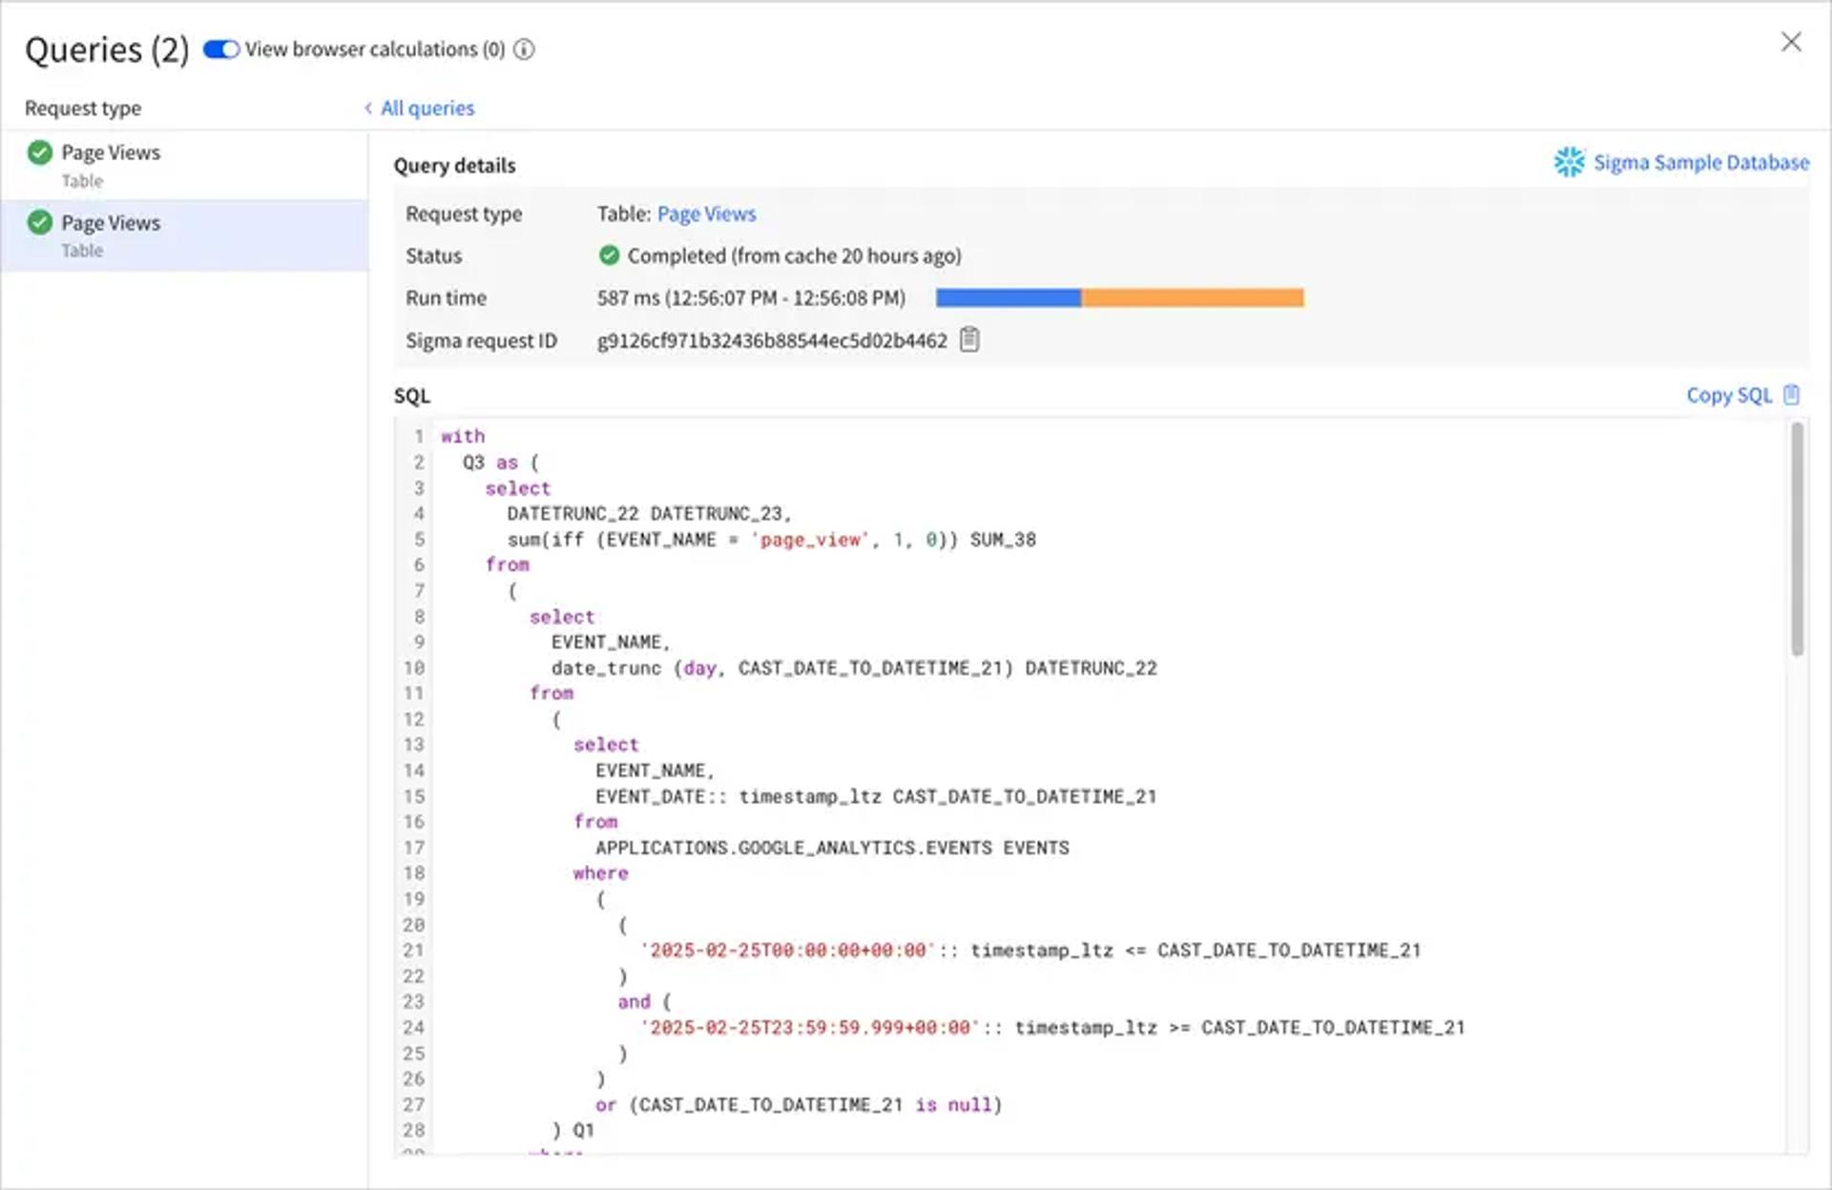Select the highlighted second Page Views query

coord(184,236)
